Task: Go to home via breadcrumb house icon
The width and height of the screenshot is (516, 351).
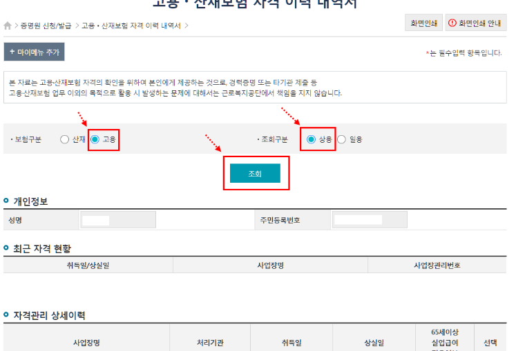Action: click(8, 26)
